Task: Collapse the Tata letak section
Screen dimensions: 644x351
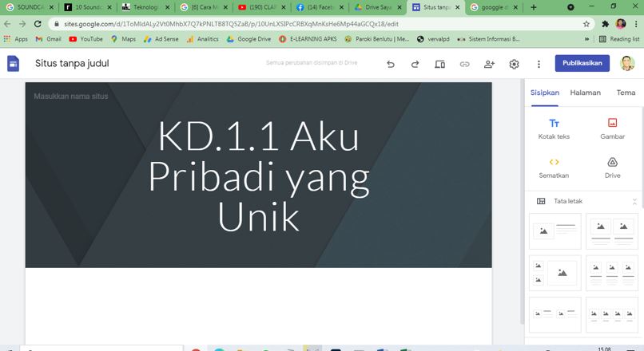Action: click(x=634, y=202)
